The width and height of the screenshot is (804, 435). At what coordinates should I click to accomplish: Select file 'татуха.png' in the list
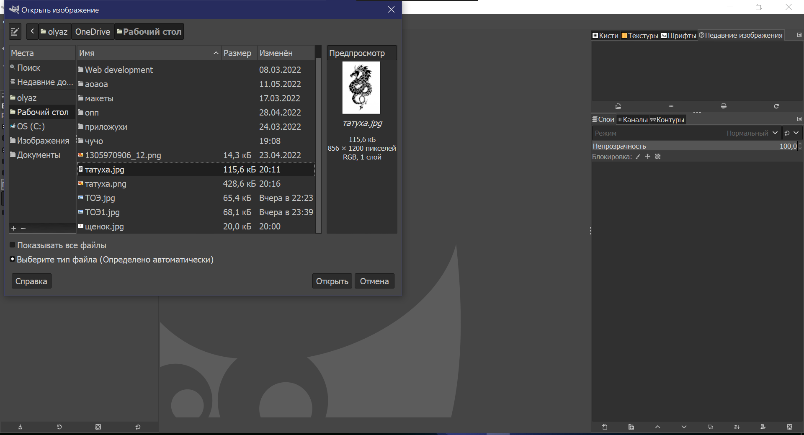196,184
